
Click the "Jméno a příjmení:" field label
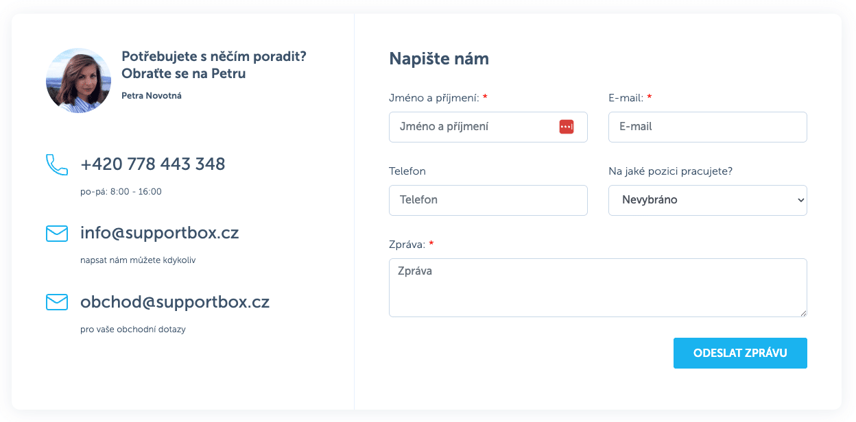433,98
